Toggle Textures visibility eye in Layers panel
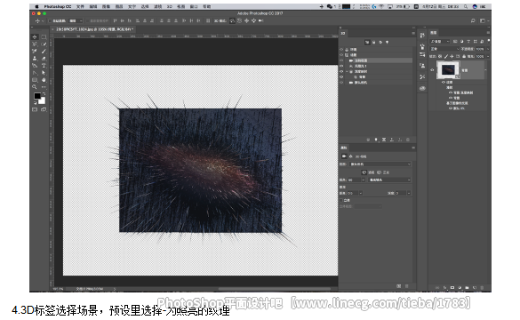Image resolution: width=520 pixels, height=320 pixels. click(x=444, y=82)
